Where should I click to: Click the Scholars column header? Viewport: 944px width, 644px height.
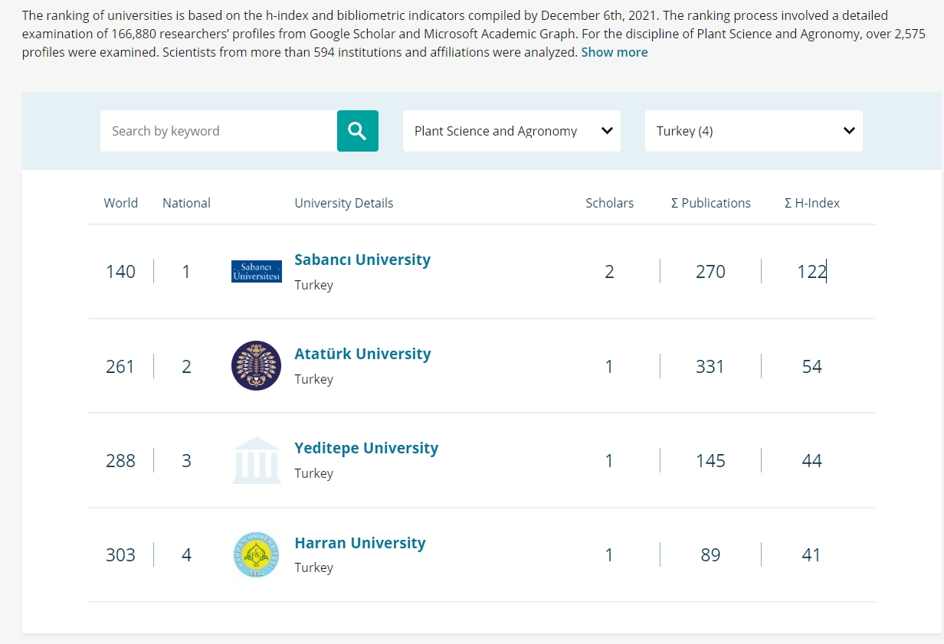point(610,203)
